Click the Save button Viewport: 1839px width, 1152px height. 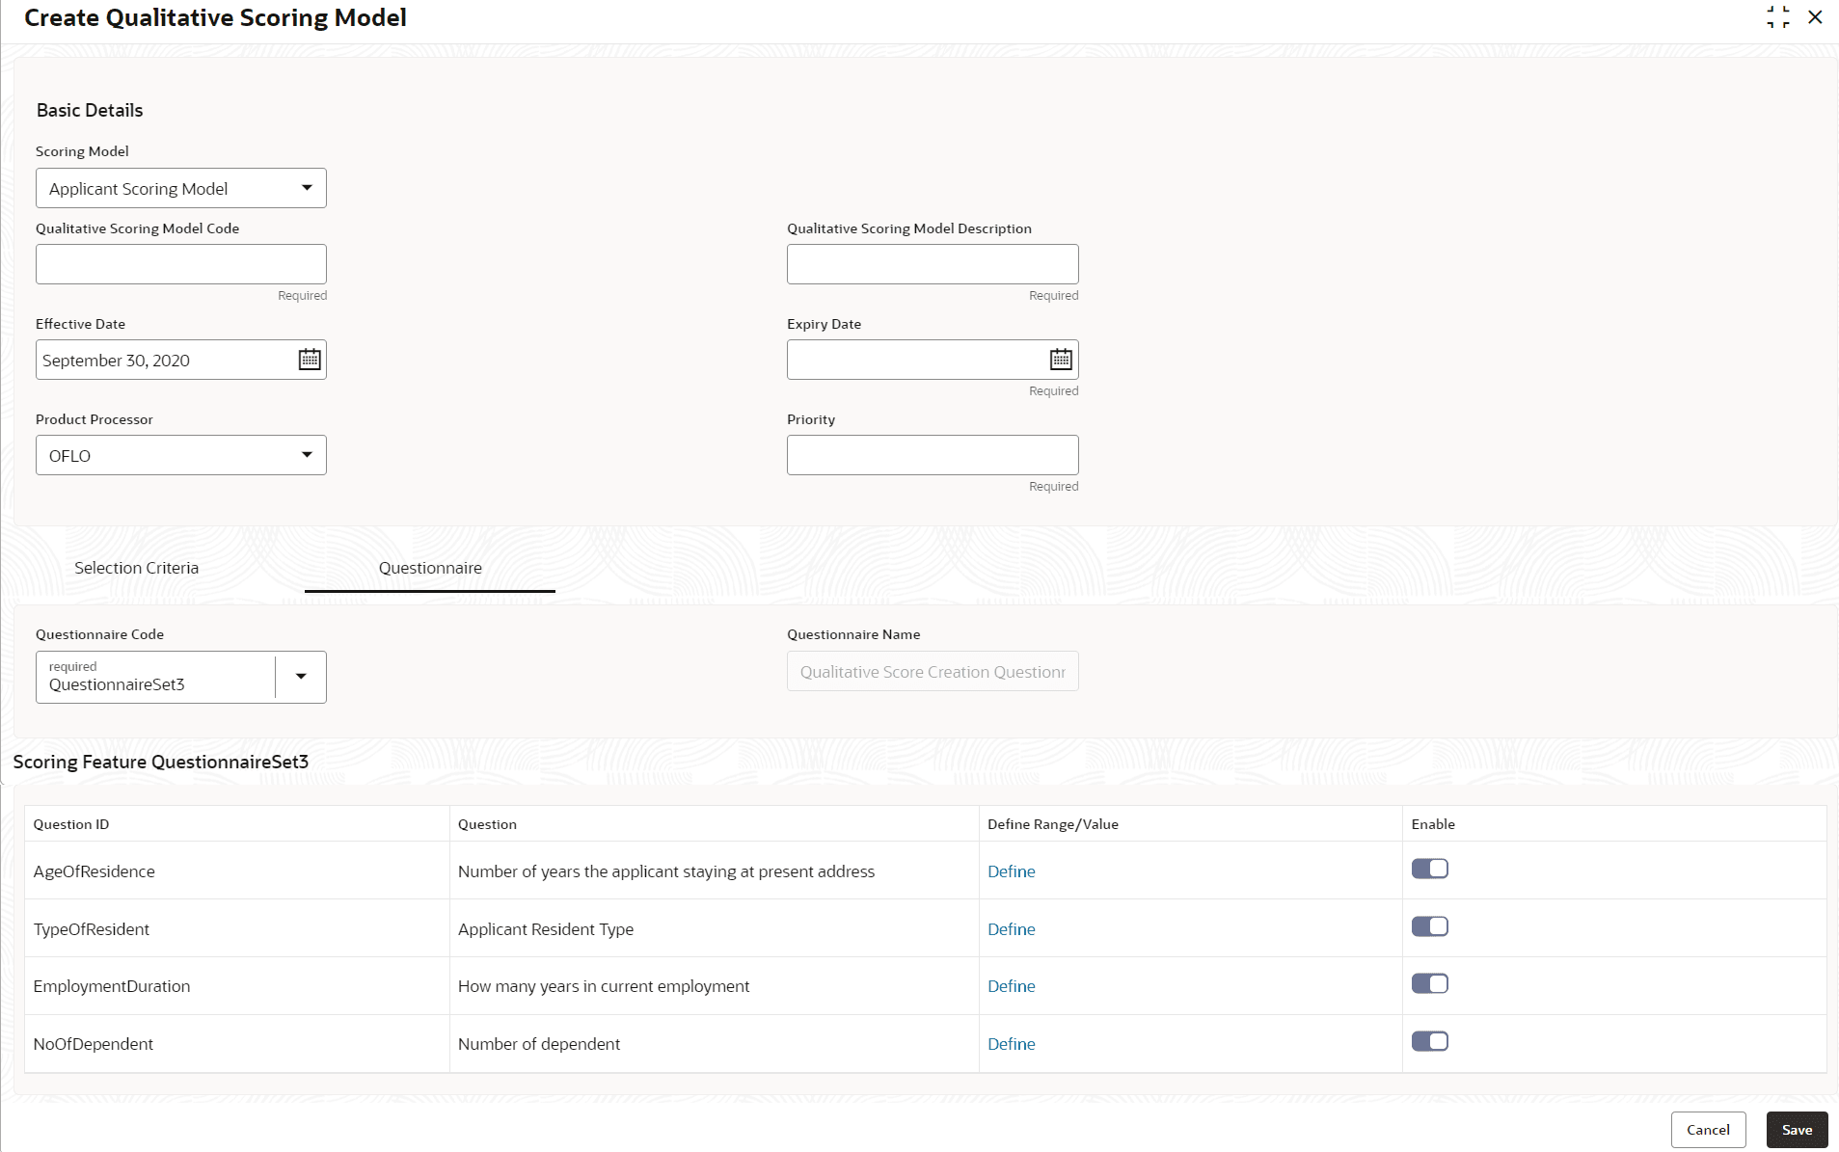point(1797,1130)
